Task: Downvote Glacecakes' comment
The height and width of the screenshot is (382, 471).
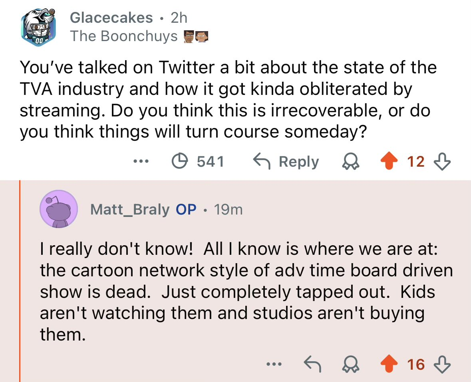Action: point(443,161)
